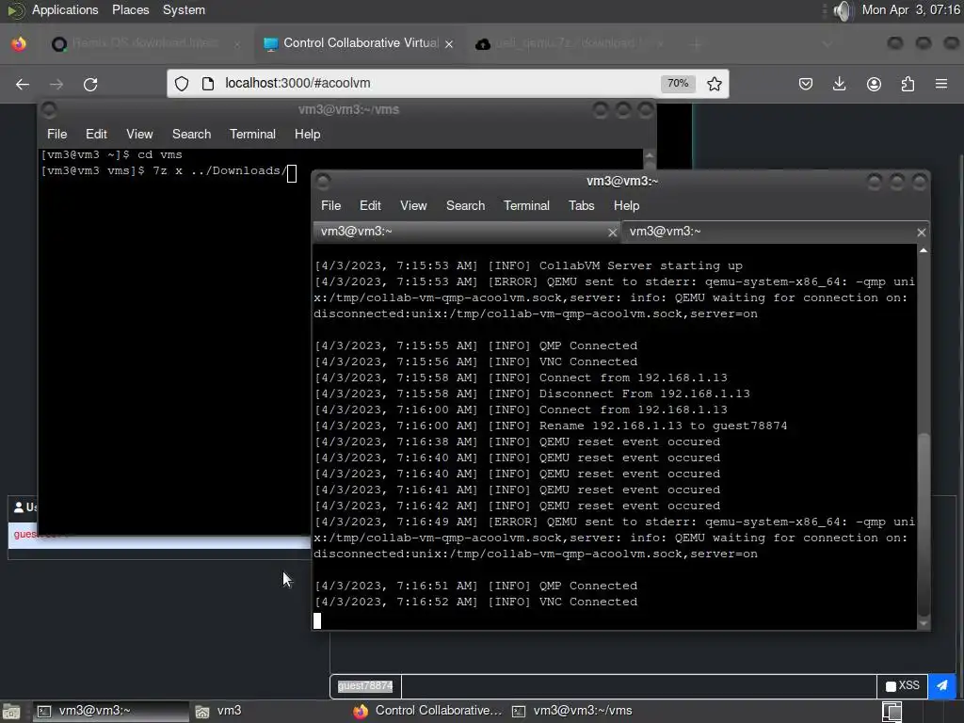Open the extensions puzzle icon
The height and width of the screenshot is (723, 964).
point(908,84)
